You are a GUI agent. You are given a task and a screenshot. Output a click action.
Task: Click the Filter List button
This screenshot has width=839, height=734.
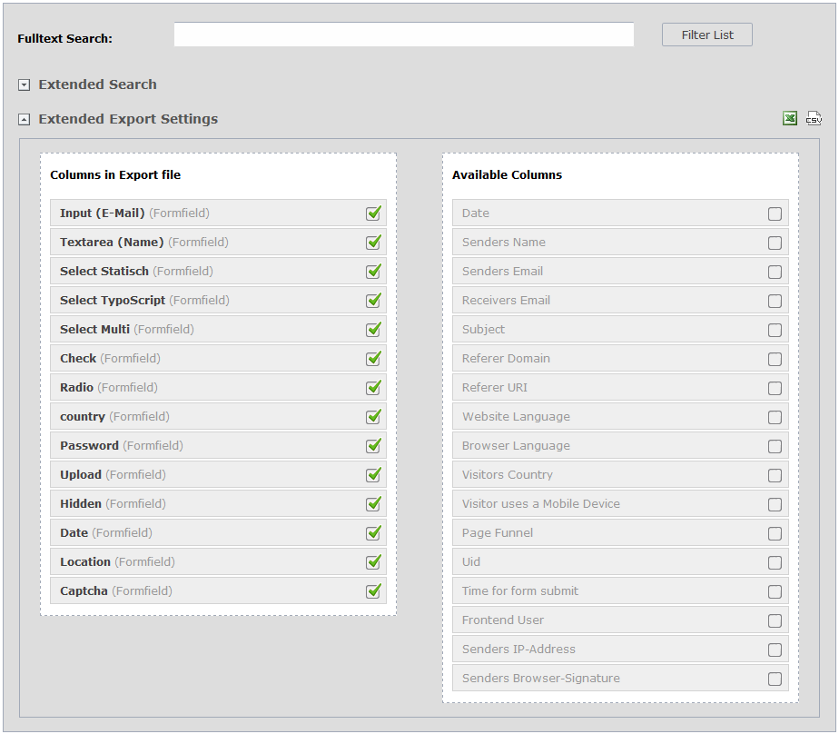click(x=707, y=35)
